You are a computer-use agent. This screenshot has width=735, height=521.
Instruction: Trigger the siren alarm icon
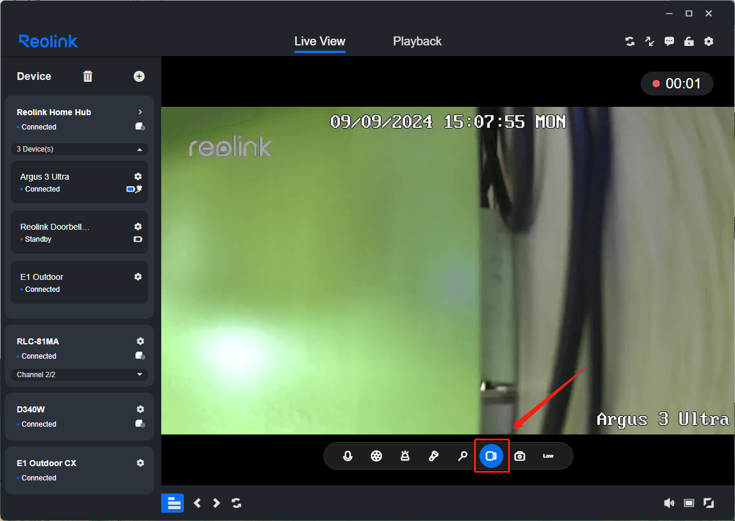pos(405,456)
